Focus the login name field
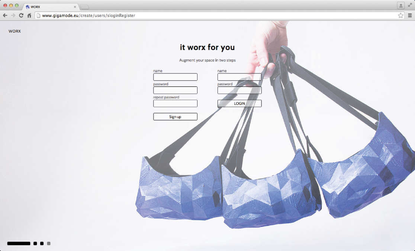Screen dimensions: 415x251 click(239, 77)
